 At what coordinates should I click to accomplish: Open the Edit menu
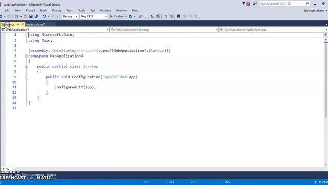(x=7, y=10)
